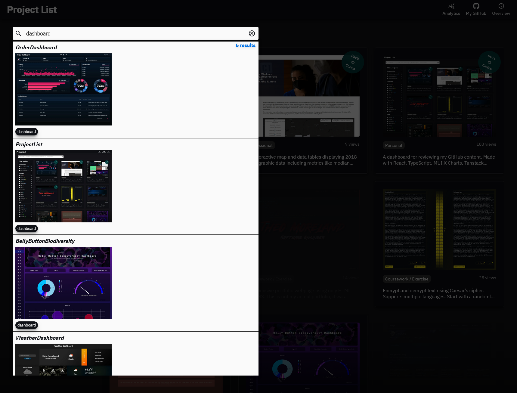Open the ProjectList result title
This screenshot has width=517, height=393.
29,144
